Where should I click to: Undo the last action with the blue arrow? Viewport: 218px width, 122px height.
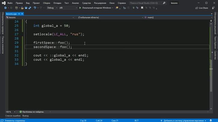pos(35,8)
